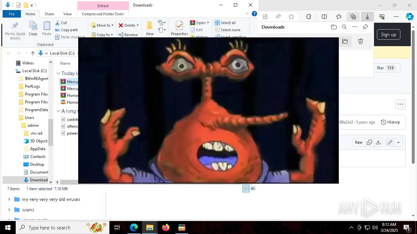Select the PerfLogs folder
The width and height of the screenshot is (417, 234).
coord(33,86)
